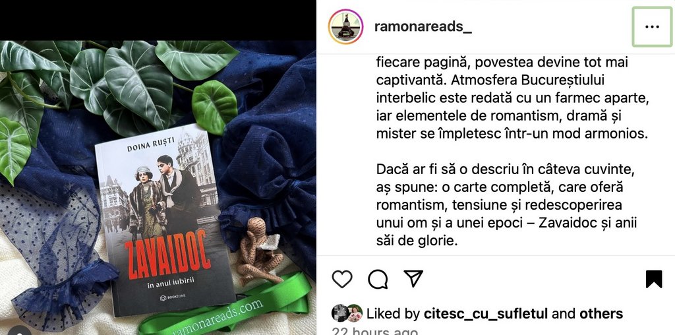675x335 pixels.
Task: Open the three-dot more options menu
Action: (x=652, y=26)
